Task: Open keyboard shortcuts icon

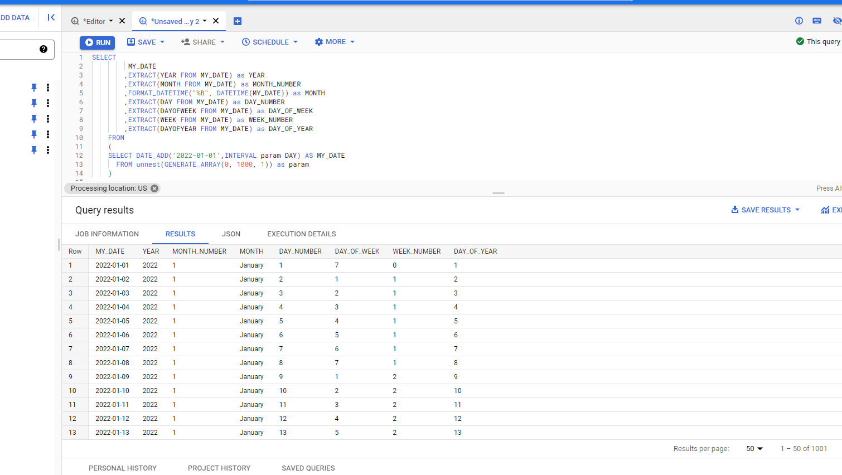Action: pyautogui.click(x=817, y=21)
